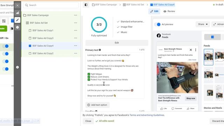Open more options for BSF Sales Ad Copy4
The height and width of the screenshot is (126, 224).
click(x=76, y=46)
